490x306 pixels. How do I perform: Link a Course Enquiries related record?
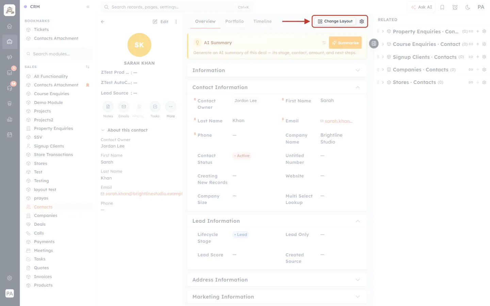(x=471, y=44)
